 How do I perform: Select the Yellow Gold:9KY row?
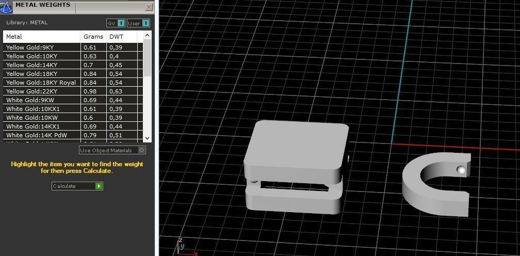tap(73, 47)
